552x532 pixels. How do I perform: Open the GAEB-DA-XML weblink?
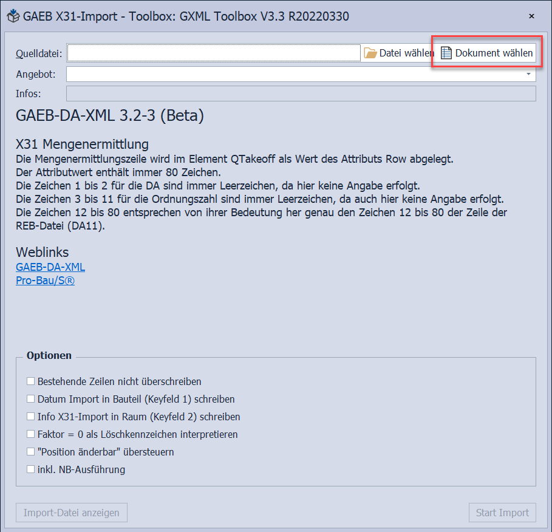coord(50,267)
